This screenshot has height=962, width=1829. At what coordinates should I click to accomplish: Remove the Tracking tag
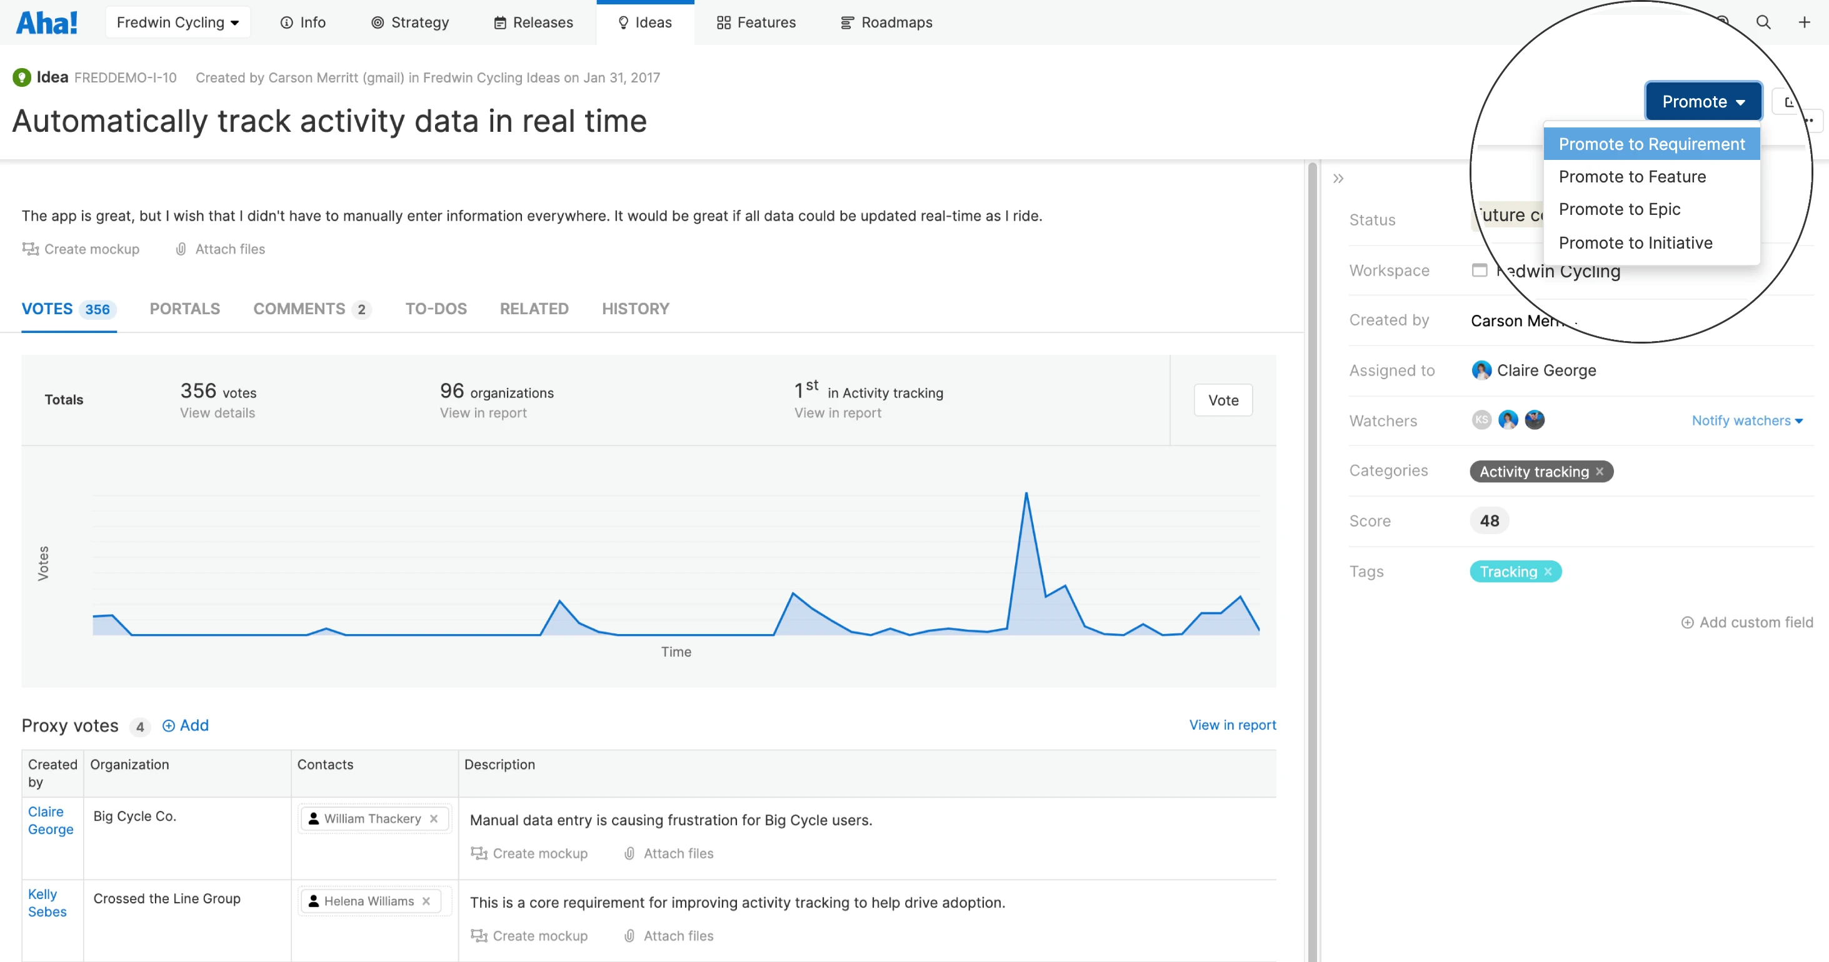pyautogui.click(x=1548, y=572)
